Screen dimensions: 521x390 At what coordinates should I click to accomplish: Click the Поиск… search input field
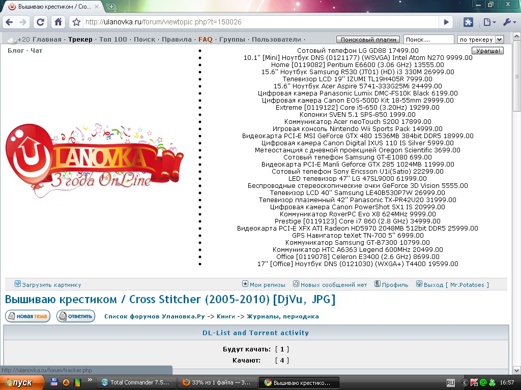point(428,40)
